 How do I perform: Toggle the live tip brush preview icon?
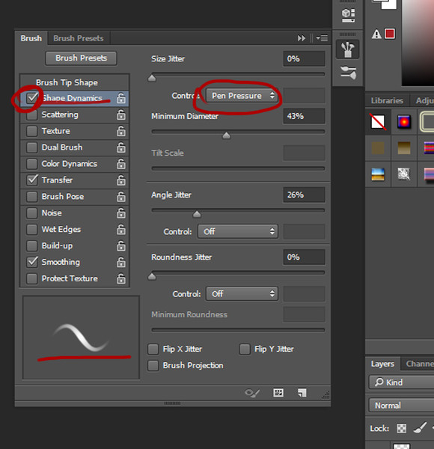(x=252, y=393)
